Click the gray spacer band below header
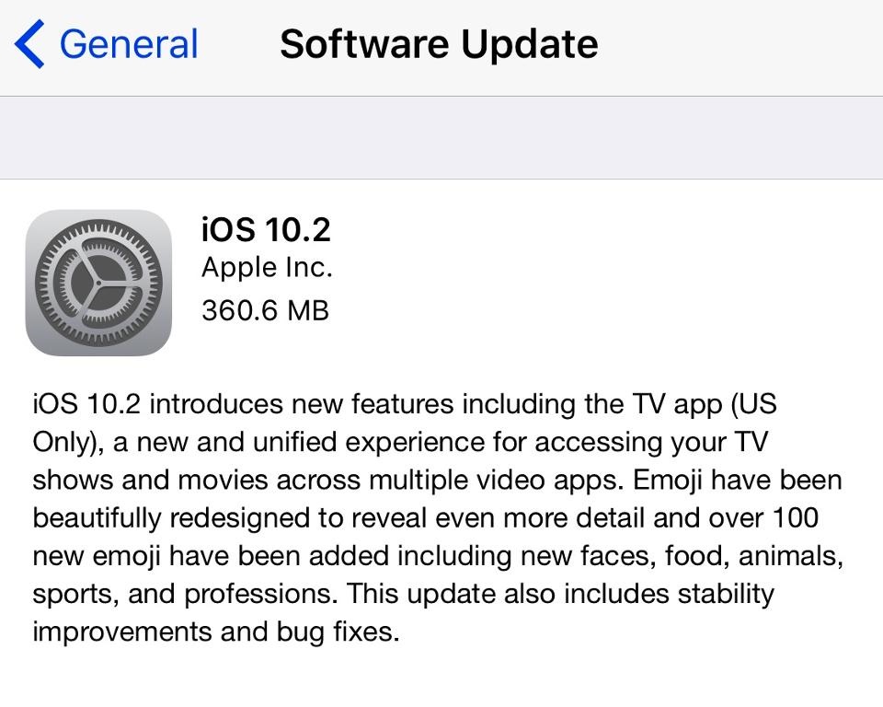This screenshot has width=883, height=707. click(x=441, y=137)
